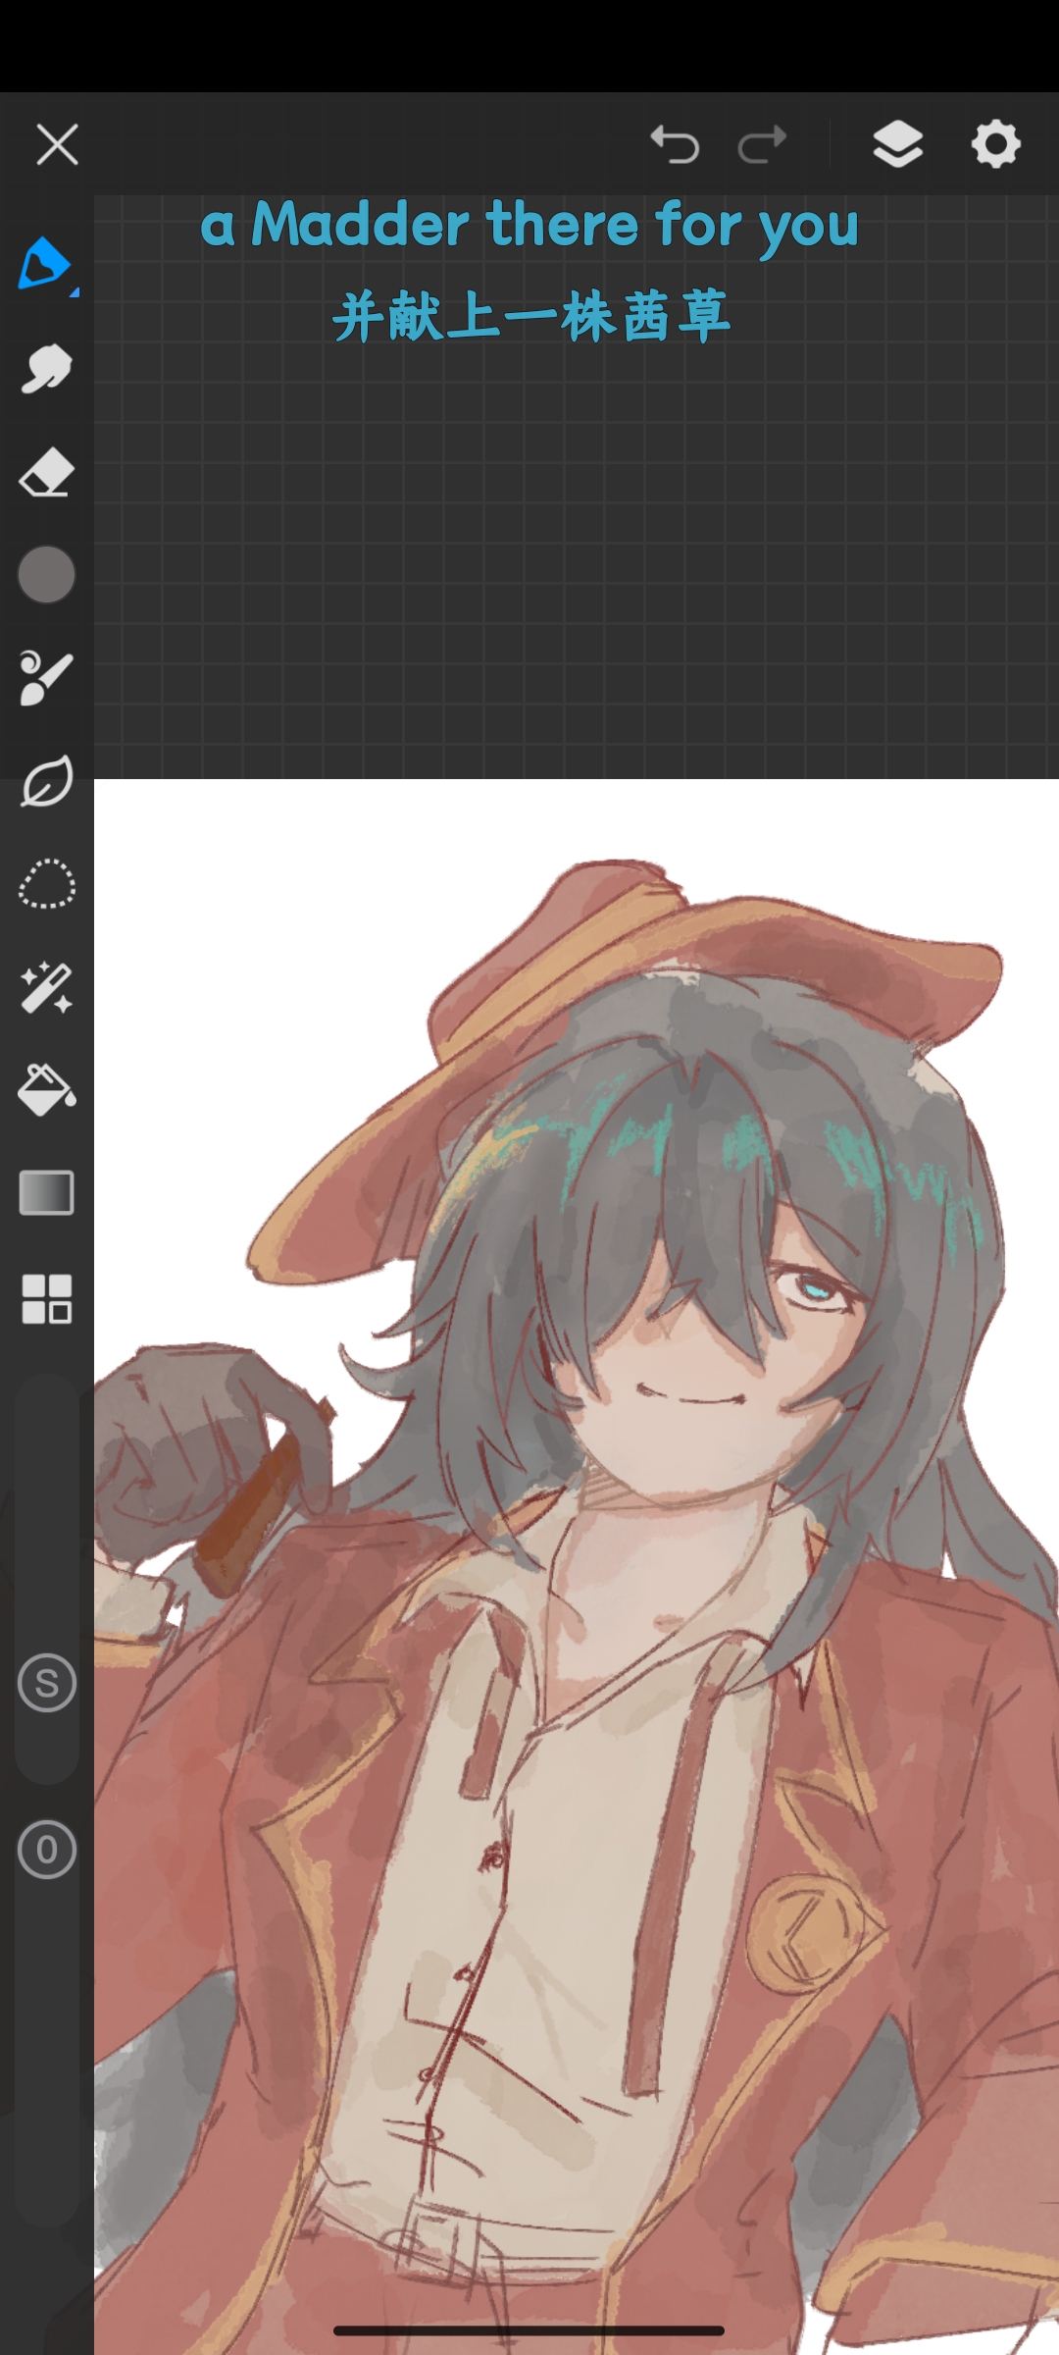Select the paintbrush with swirl tool
Image resolution: width=1059 pixels, height=2355 pixels.
tap(46, 678)
